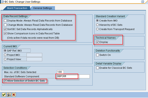This screenshot has height=98, width=148.
Task: Toggle Technical Names Display checkbox
Action: (x=97, y=42)
